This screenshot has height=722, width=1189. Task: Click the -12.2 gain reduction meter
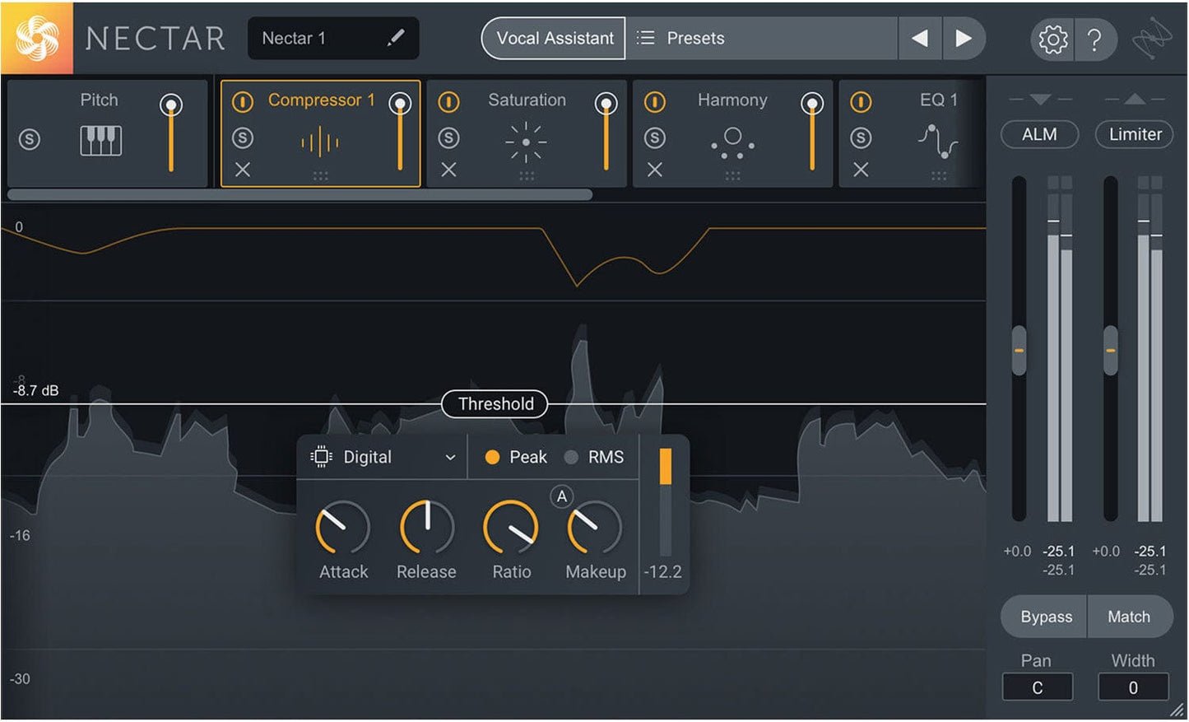pos(665,502)
